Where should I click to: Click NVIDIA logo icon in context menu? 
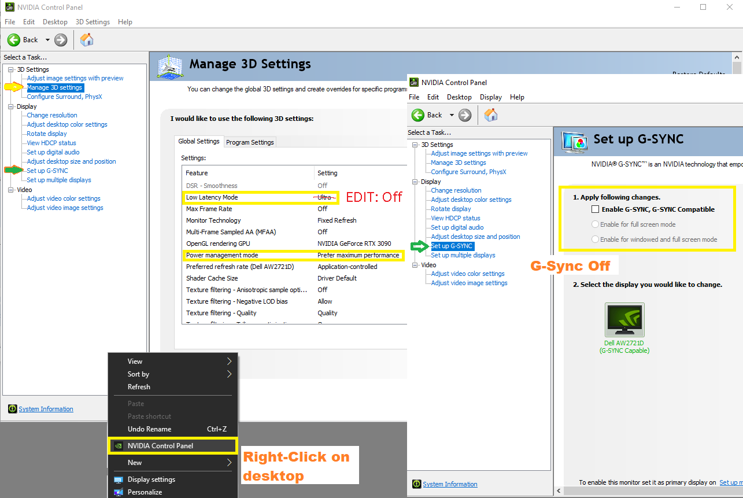(x=118, y=446)
